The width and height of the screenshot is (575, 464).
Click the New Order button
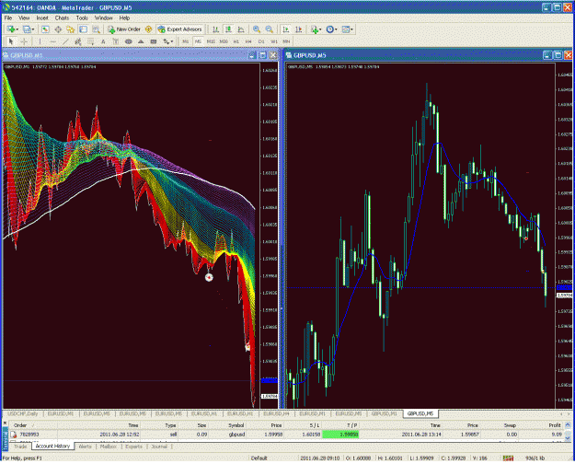pyautogui.click(x=124, y=29)
